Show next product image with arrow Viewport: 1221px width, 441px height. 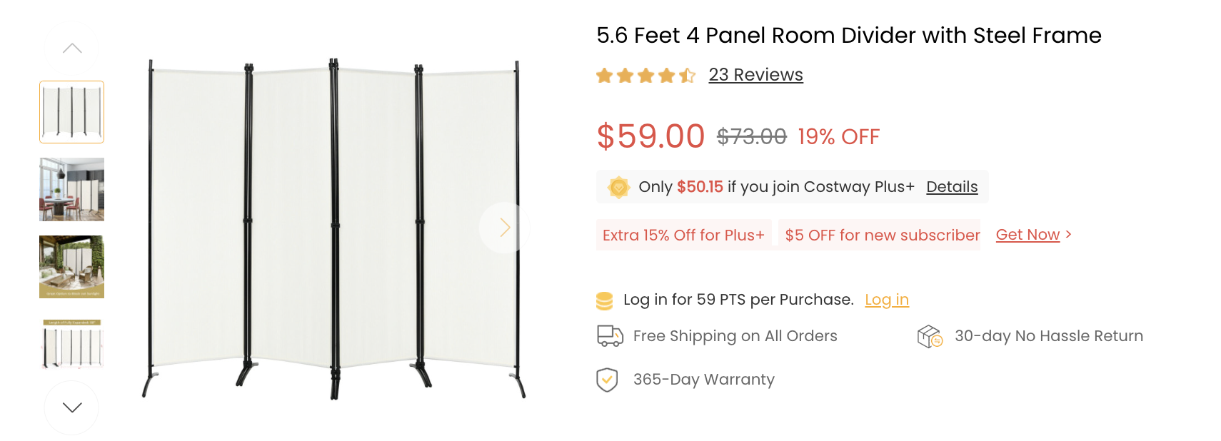505,228
